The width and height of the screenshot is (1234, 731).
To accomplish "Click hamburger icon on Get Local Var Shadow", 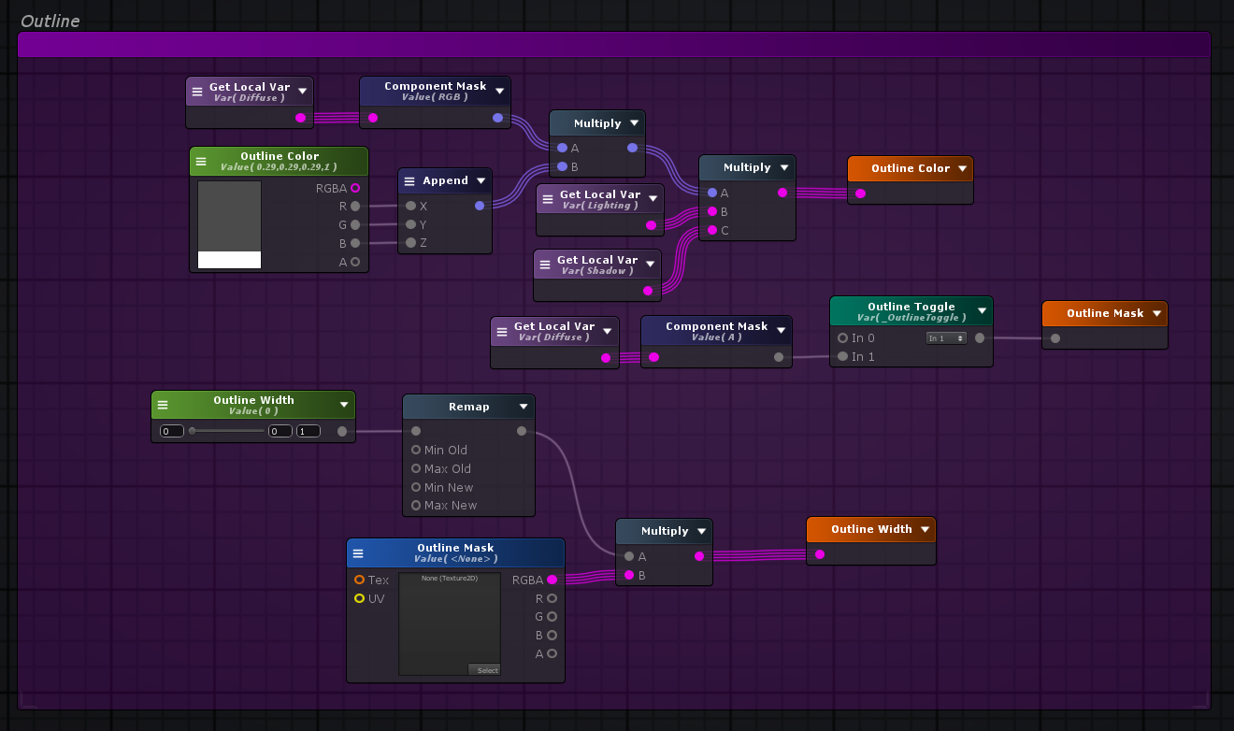I will pyautogui.click(x=545, y=265).
